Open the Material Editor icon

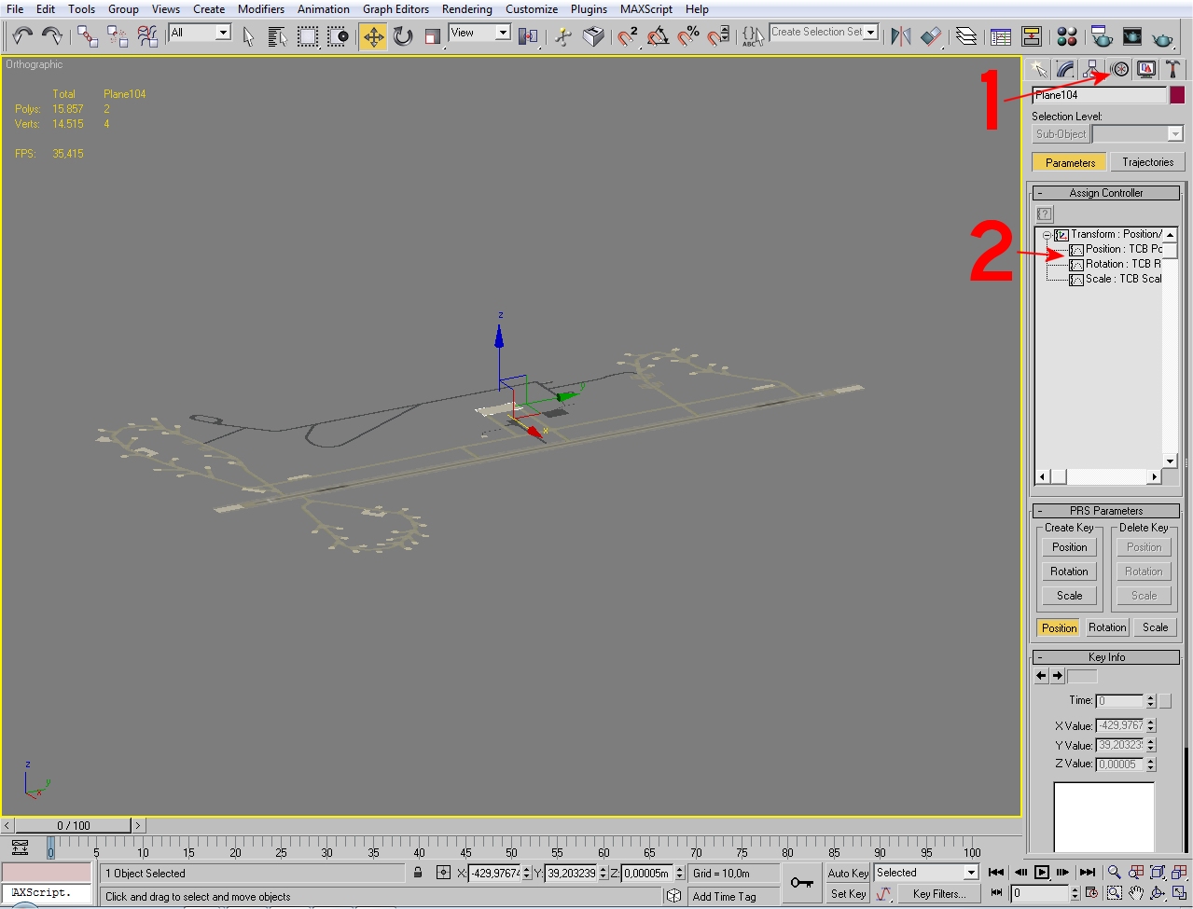(x=1067, y=36)
